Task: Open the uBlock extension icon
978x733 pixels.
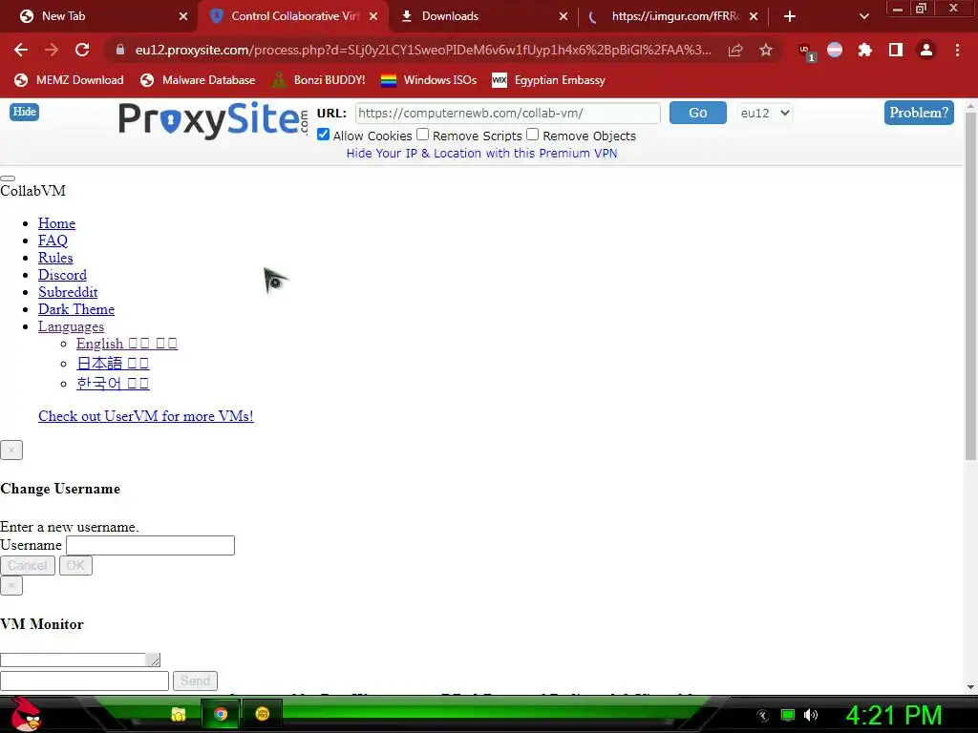Action: 805,52
